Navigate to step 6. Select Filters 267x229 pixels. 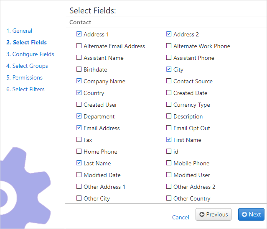(x=25, y=89)
